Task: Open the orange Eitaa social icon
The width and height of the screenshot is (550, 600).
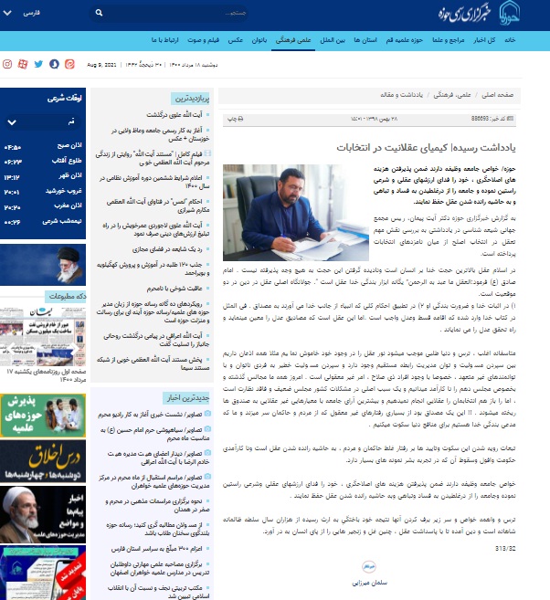Action: 69,64
